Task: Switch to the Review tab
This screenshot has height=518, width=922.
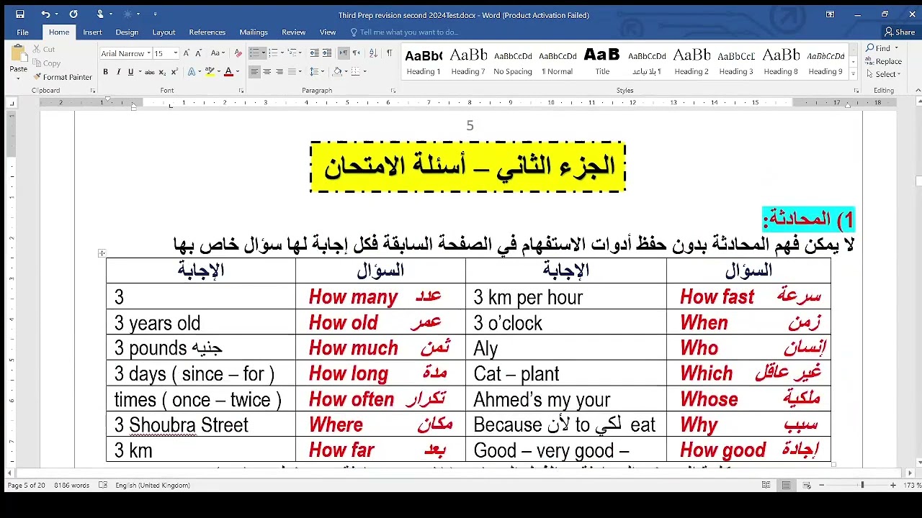Action: click(x=294, y=32)
